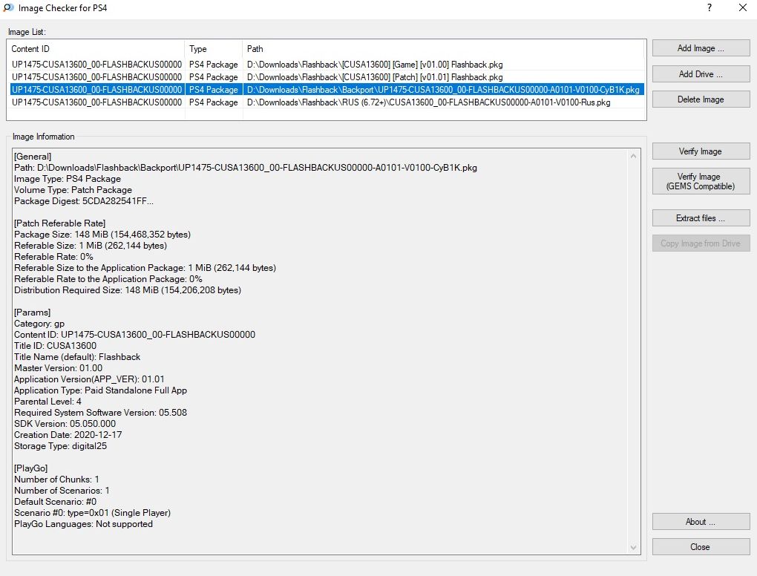Click the Scenario #0 Single Player line
The height and width of the screenshot is (576, 757).
[x=92, y=513]
